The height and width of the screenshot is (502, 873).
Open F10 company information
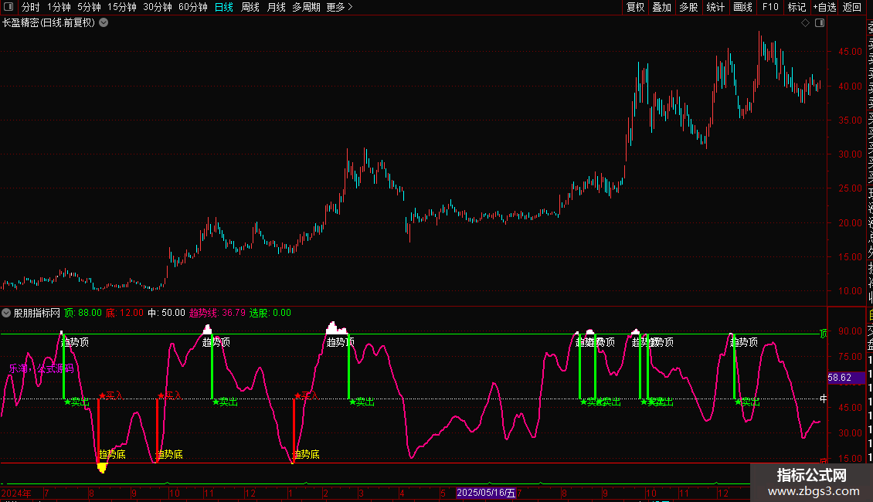click(x=770, y=7)
